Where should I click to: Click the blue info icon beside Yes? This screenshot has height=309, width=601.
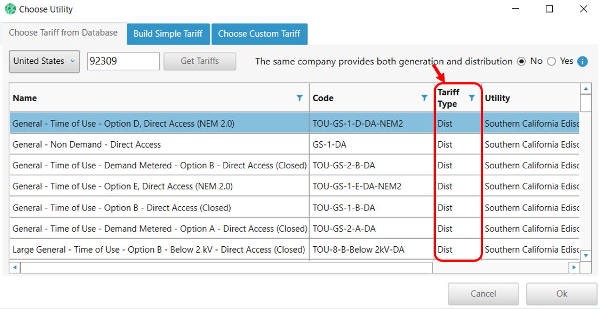pos(583,62)
